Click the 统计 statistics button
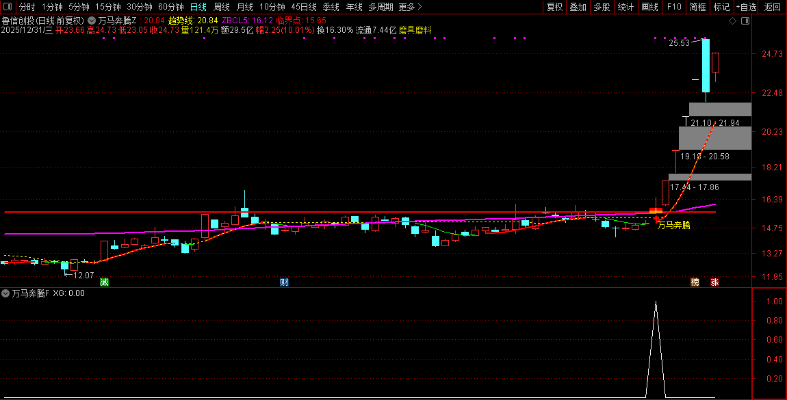This screenshot has width=787, height=400. [625, 7]
